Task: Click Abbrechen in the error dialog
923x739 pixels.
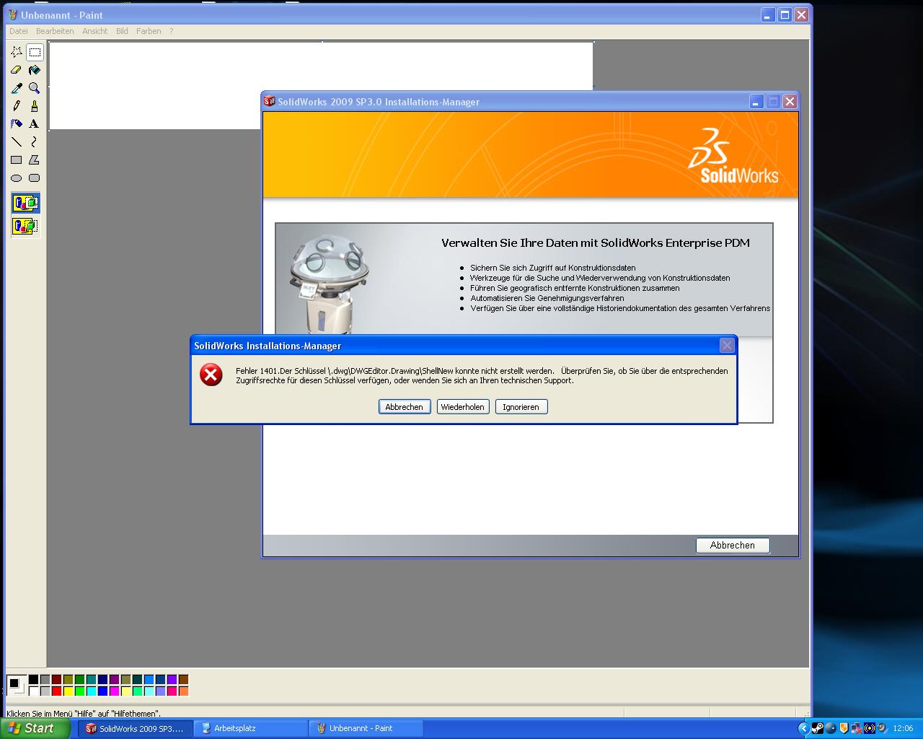Action: pos(405,407)
